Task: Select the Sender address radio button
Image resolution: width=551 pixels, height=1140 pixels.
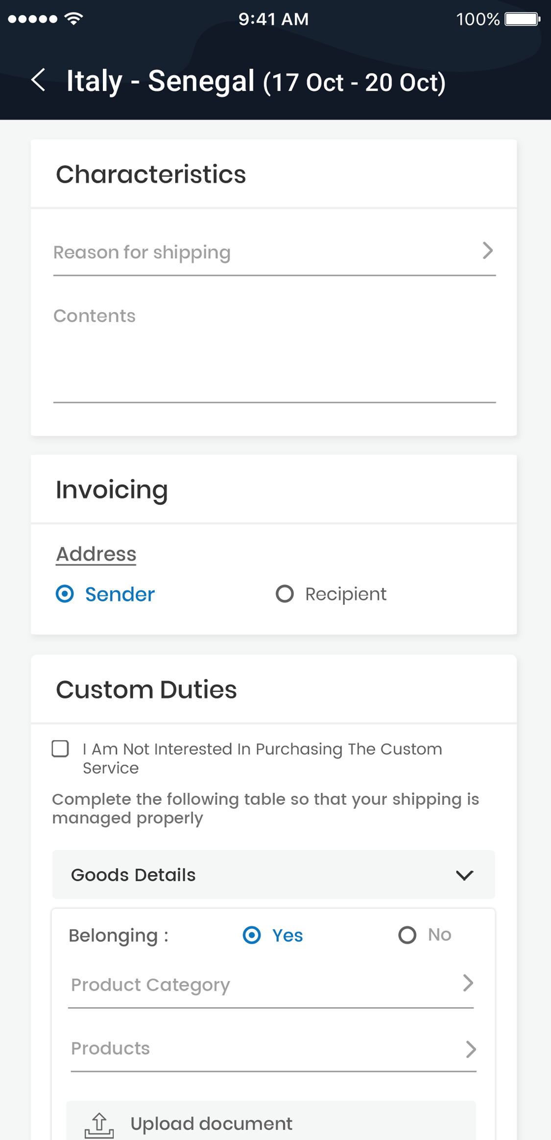Action: (x=65, y=594)
